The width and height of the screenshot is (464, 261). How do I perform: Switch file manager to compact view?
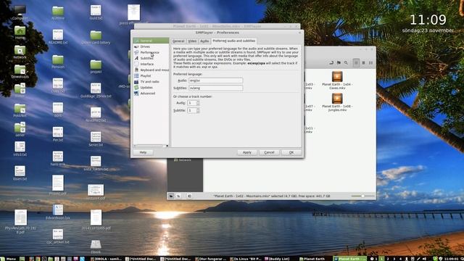[x=370, y=63]
